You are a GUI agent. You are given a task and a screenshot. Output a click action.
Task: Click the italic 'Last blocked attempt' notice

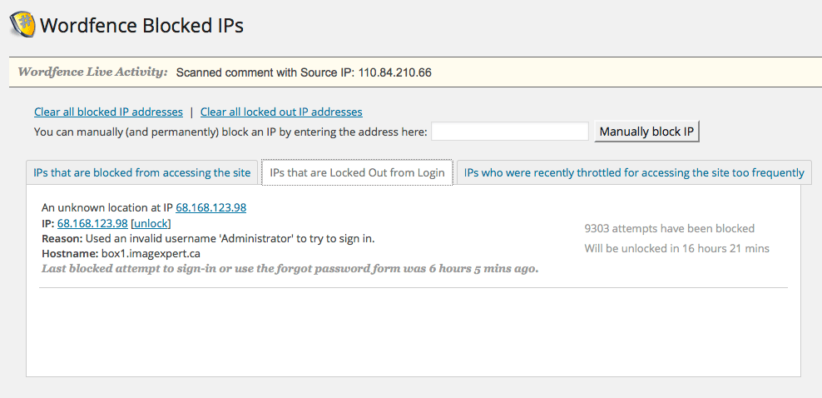tap(290, 269)
